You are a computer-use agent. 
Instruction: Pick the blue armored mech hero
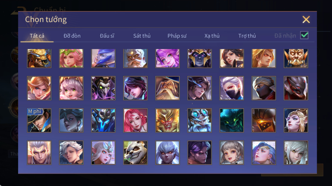(x=103, y=120)
